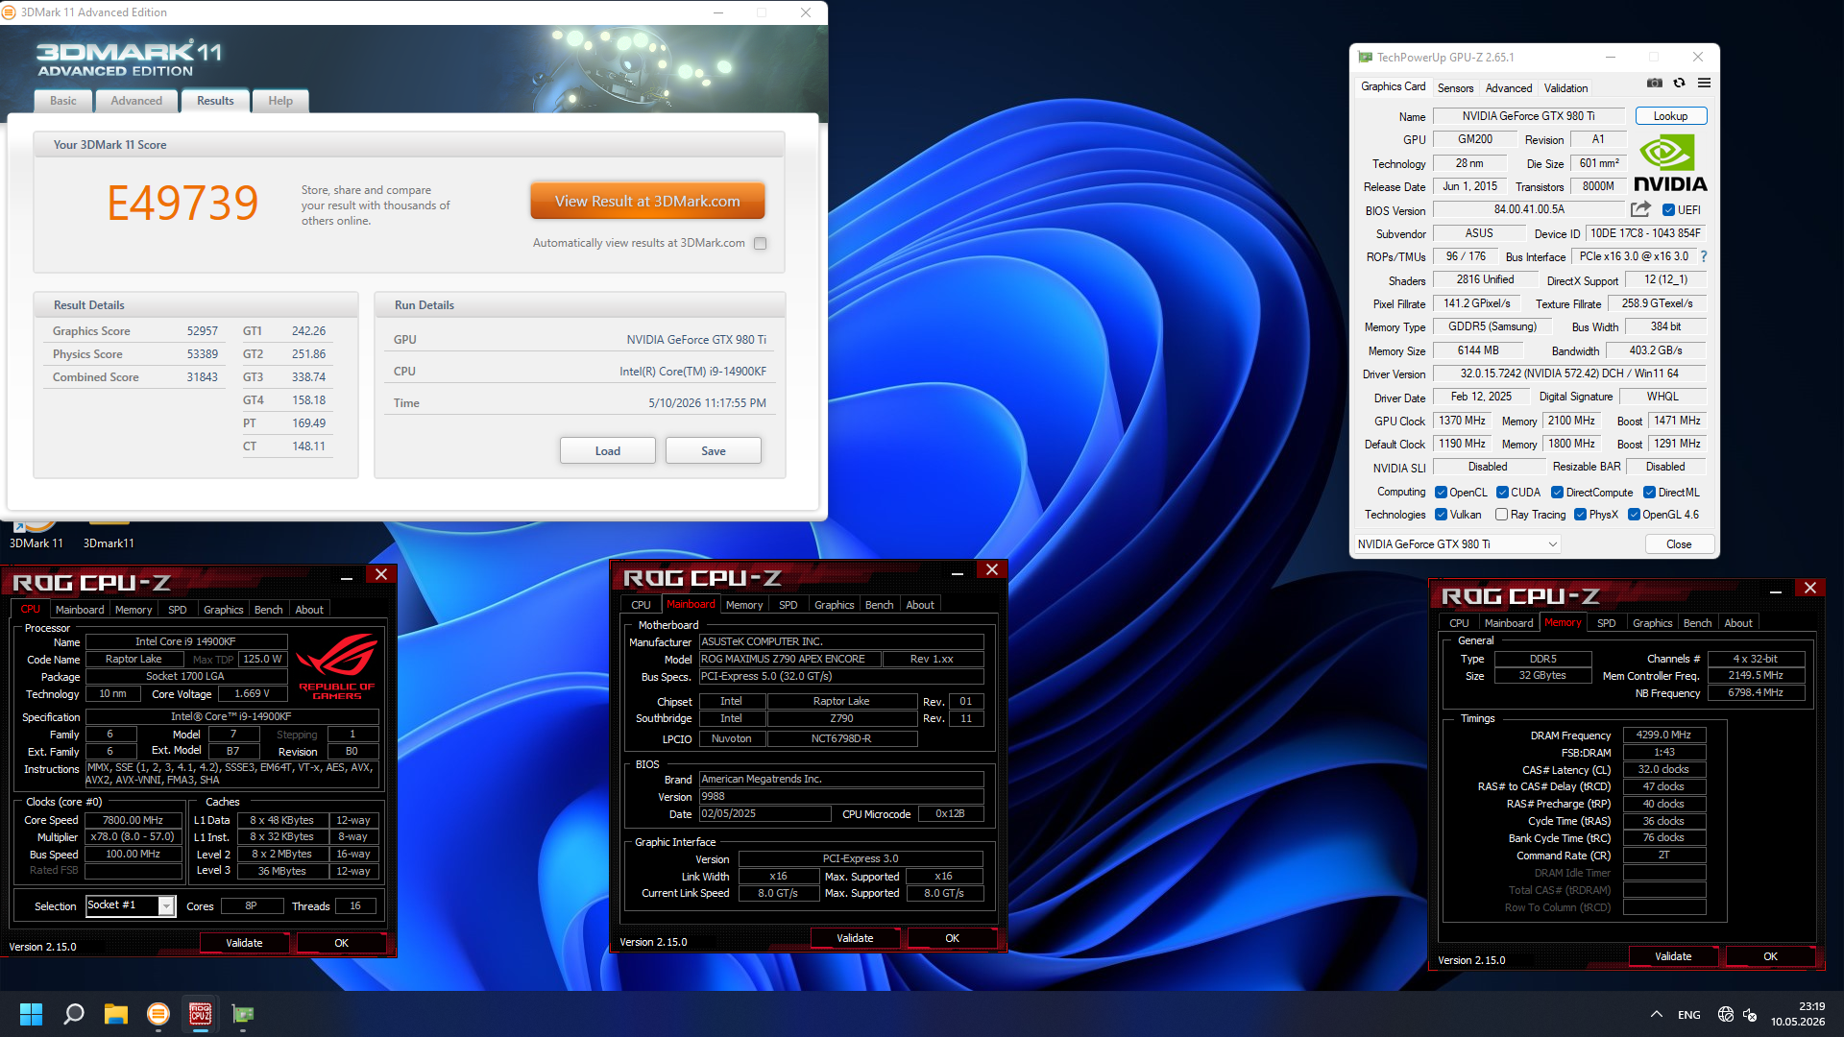Viewport: 1844px width, 1037px height.
Task: Toggle Vulkan checkbox
Action: (1442, 515)
